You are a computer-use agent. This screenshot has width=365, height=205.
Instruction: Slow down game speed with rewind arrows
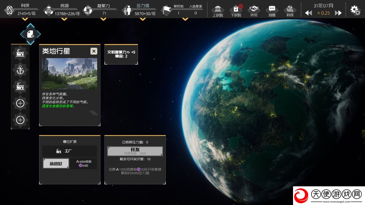tap(308, 13)
